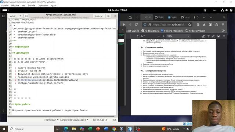Image resolution: width=235 pixels, height=132 pixels.
Task: Open the Firefox Downloads panel
Action: (x=204, y=25)
